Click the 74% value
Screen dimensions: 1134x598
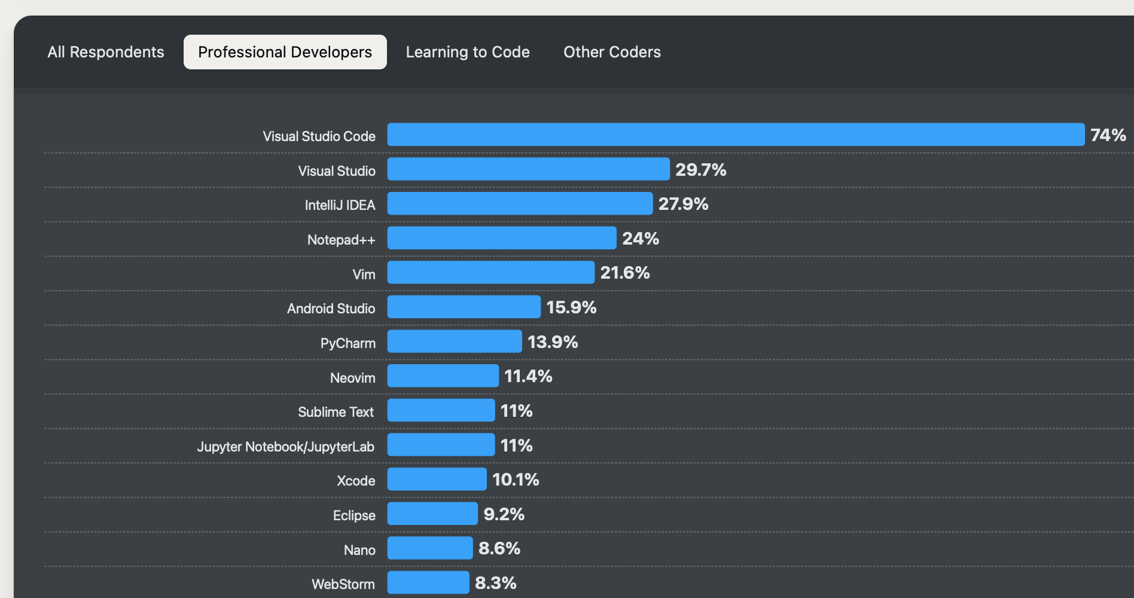1108,135
